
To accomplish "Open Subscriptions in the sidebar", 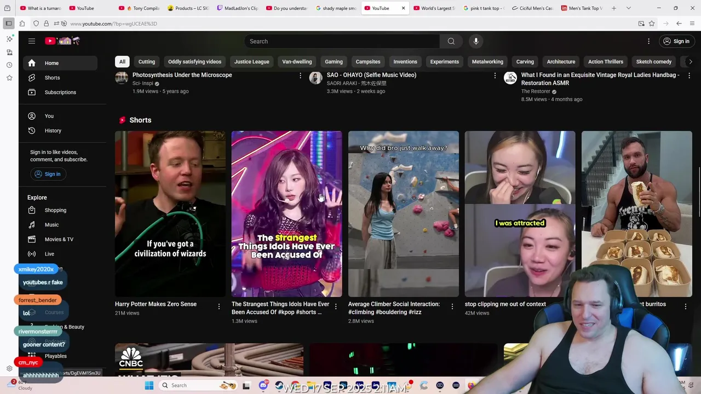I will coord(60,92).
